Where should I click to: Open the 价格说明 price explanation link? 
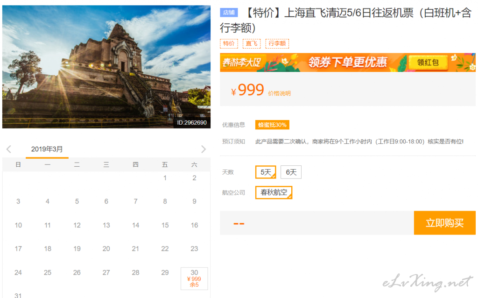(x=279, y=93)
